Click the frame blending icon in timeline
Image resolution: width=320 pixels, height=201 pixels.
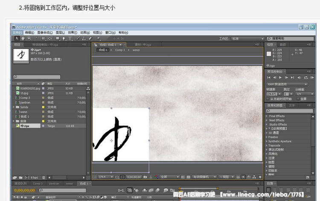pos(151,190)
